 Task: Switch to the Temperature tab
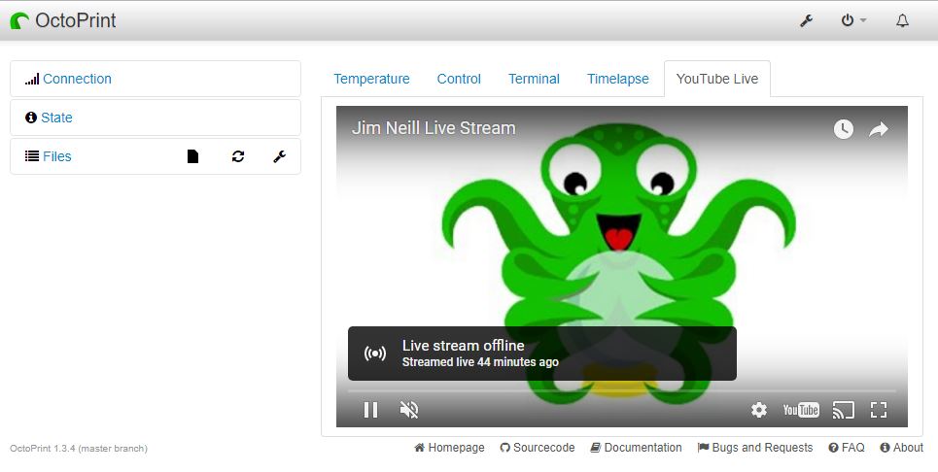371,79
